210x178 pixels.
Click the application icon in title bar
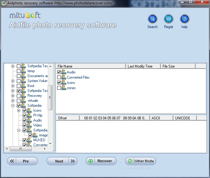[3, 3]
